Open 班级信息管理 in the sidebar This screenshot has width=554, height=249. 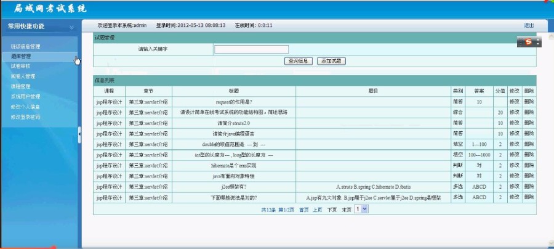click(25, 46)
